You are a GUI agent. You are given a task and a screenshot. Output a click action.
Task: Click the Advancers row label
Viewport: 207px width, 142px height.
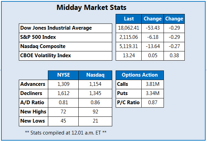34,84
